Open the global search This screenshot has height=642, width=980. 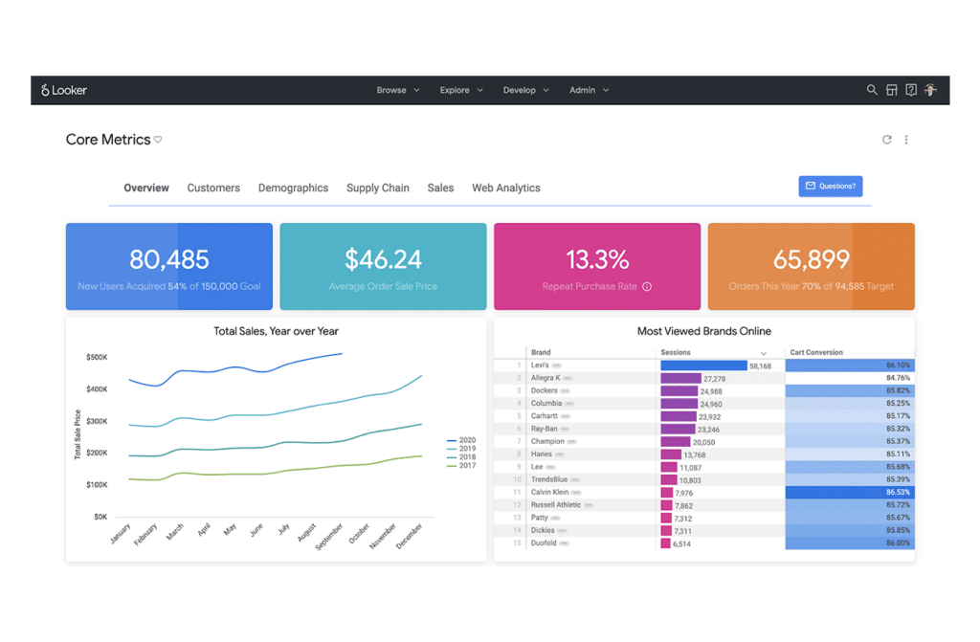pyautogui.click(x=872, y=90)
